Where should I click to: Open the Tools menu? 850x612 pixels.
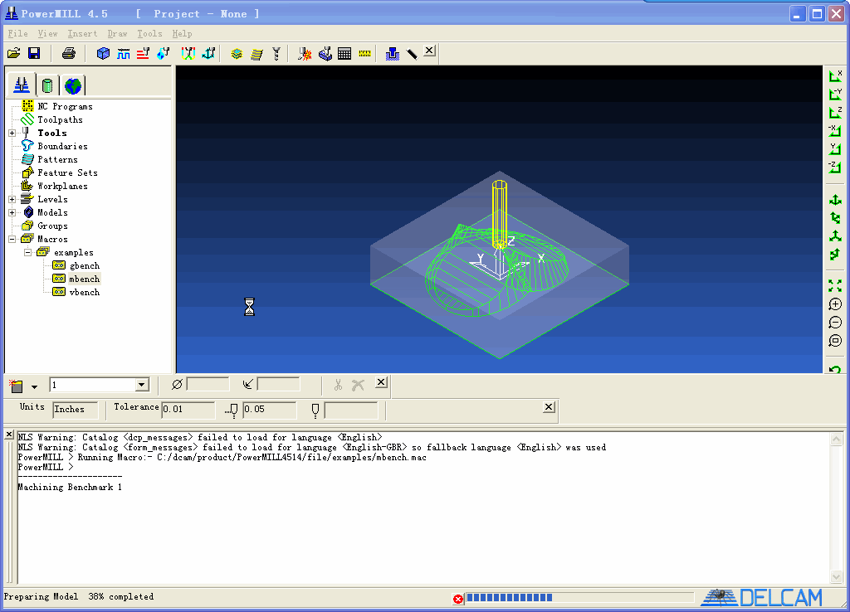coord(149,33)
